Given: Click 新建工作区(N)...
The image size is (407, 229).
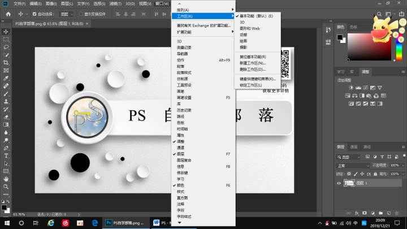Looking at the screenshot, I should coord(257,63).
